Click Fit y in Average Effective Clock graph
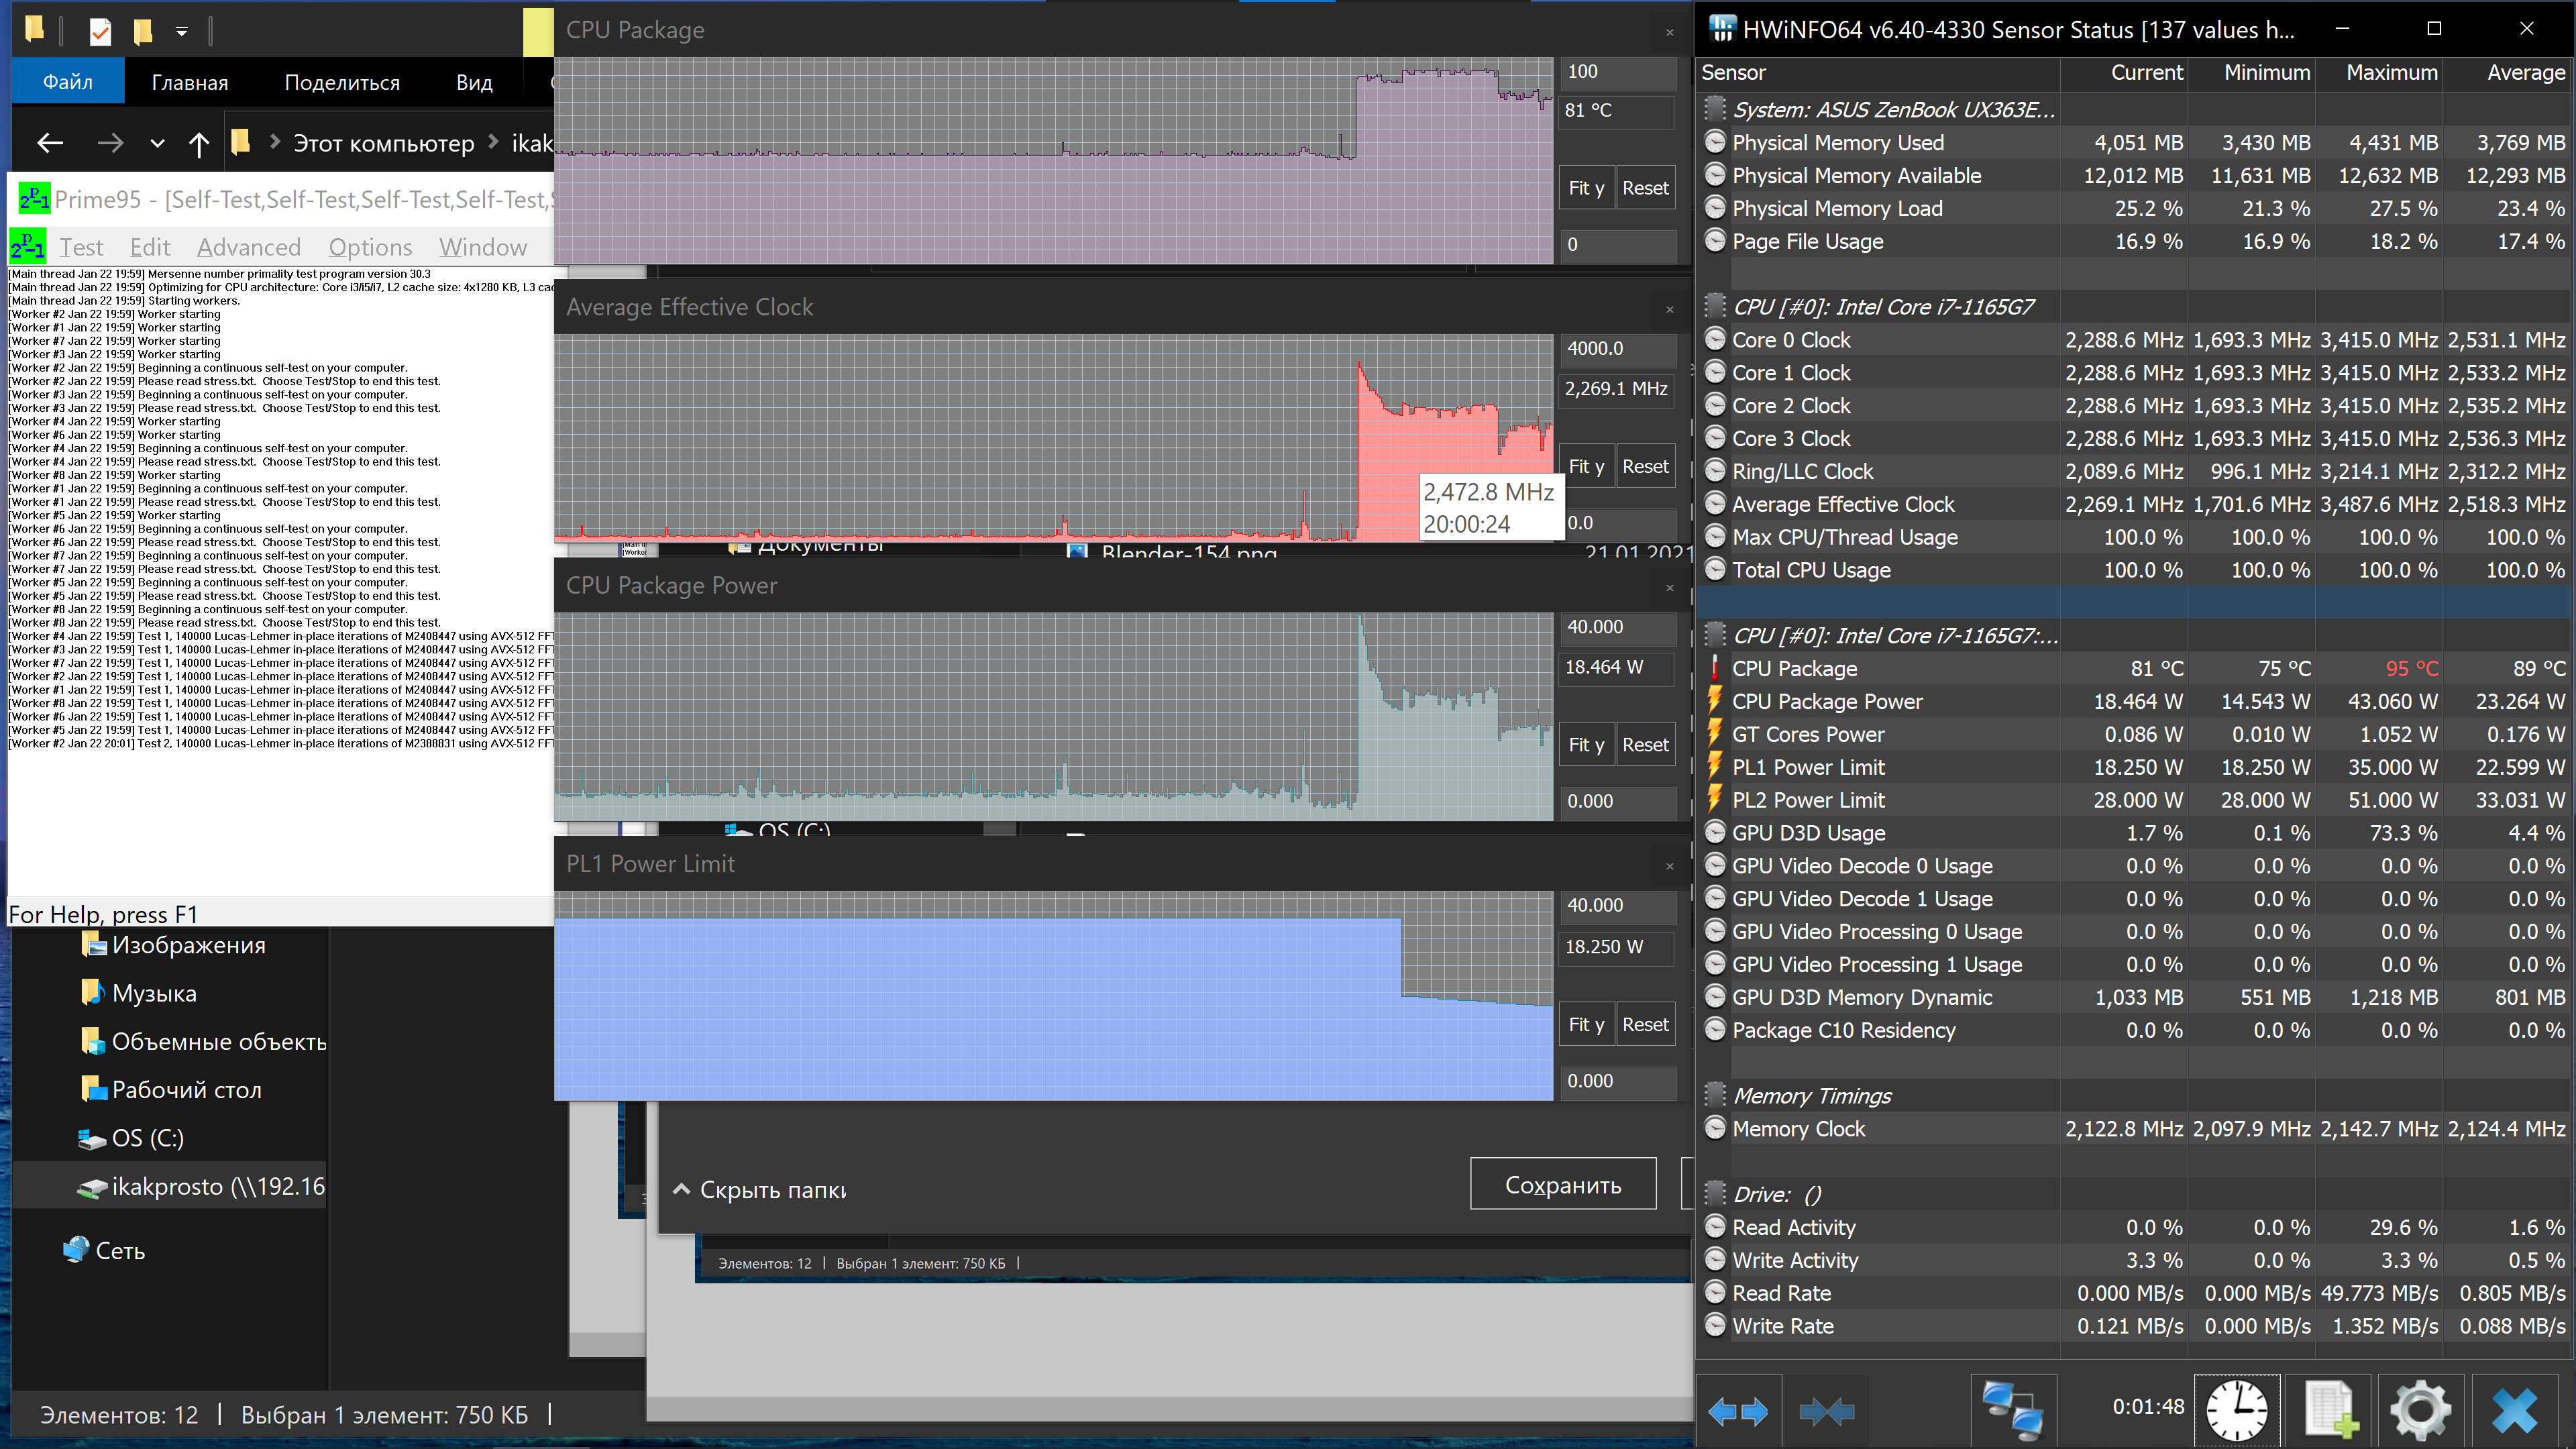 [x=1586, y=466]
